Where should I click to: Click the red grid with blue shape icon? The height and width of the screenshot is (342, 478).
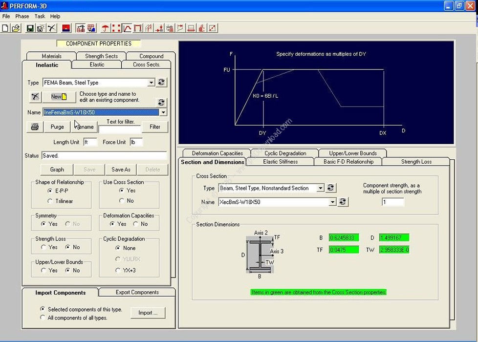tap(91, 28)
